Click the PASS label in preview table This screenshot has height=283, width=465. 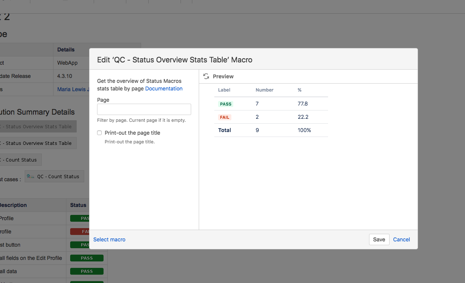pos(226,104)
